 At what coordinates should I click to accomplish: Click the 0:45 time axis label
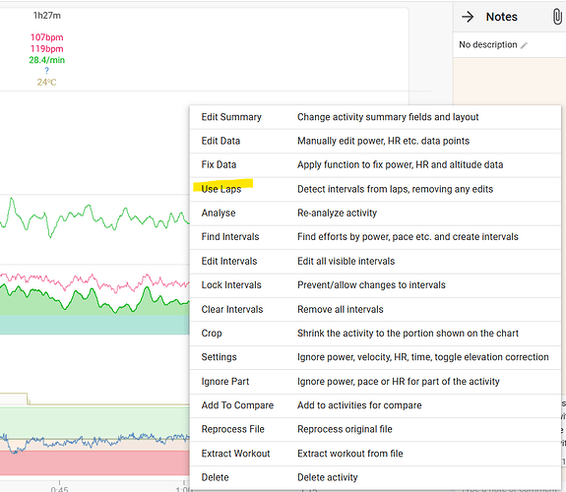point(60,489)
